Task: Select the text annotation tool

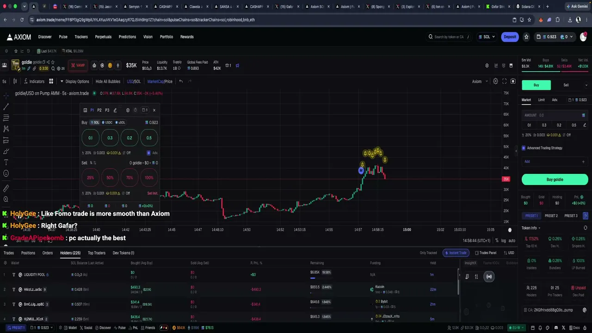Action: (6, 162)
